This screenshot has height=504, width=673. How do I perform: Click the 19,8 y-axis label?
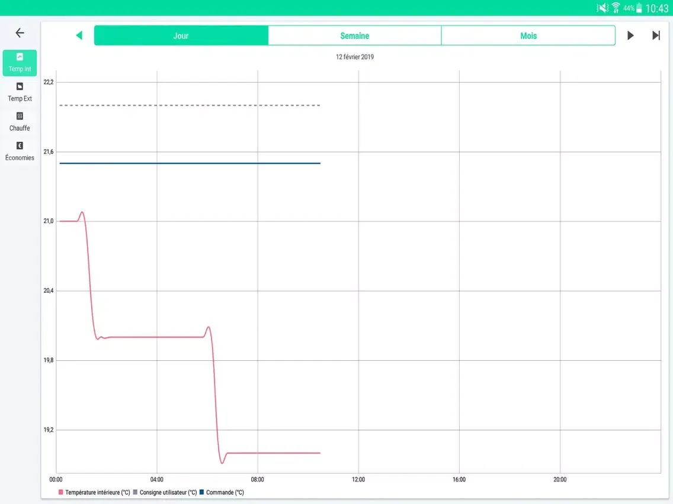click(49, 360)
